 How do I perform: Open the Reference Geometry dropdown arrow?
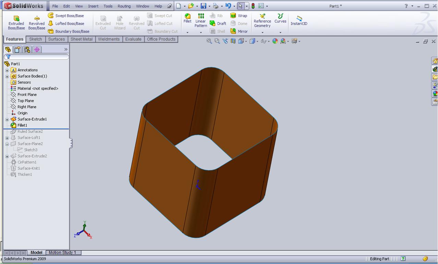(263, 32)
